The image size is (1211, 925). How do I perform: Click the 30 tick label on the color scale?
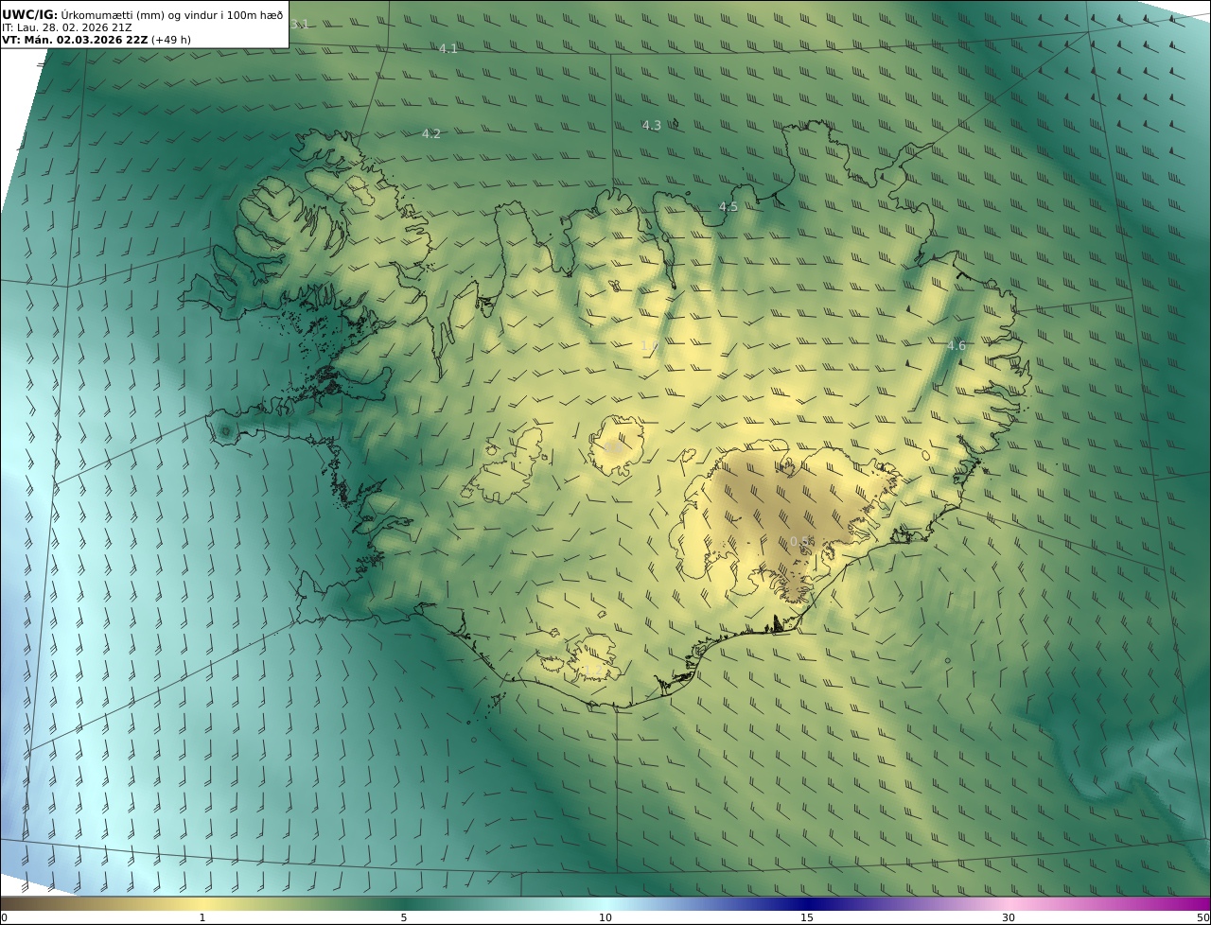[x=1009, y=917]
